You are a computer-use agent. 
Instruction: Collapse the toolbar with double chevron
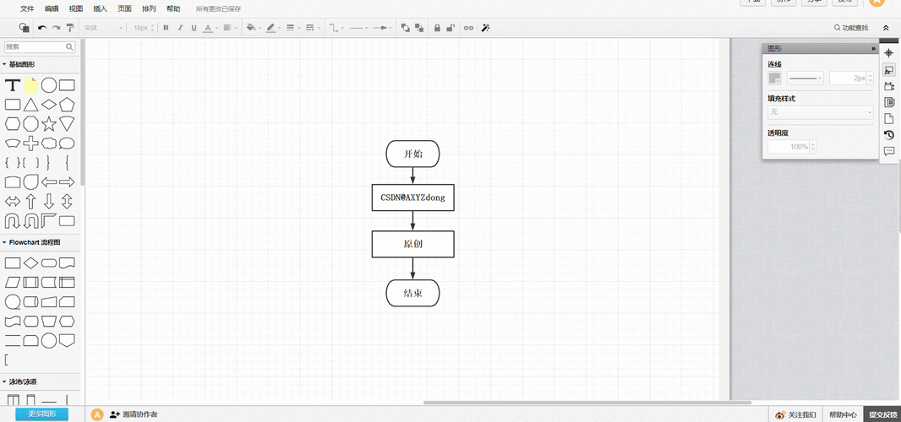pos(886,28)
